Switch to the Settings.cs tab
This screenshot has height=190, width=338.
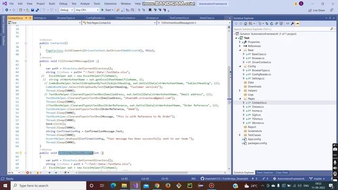[40, 18]
